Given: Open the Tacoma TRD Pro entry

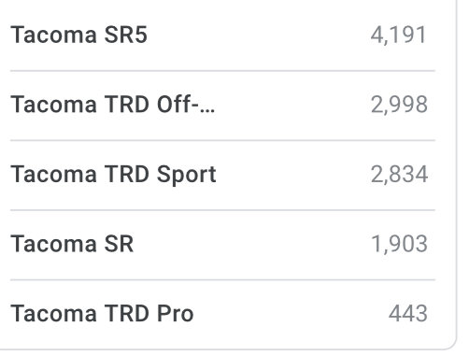Looking at the screenshot, I should (102, 314).
